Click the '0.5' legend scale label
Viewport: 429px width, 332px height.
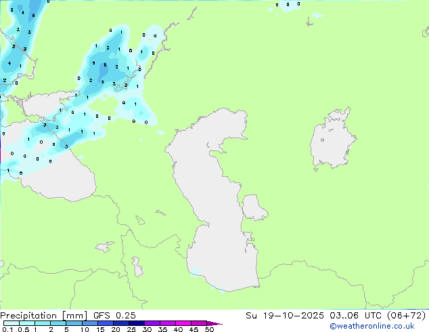[24, 329]
